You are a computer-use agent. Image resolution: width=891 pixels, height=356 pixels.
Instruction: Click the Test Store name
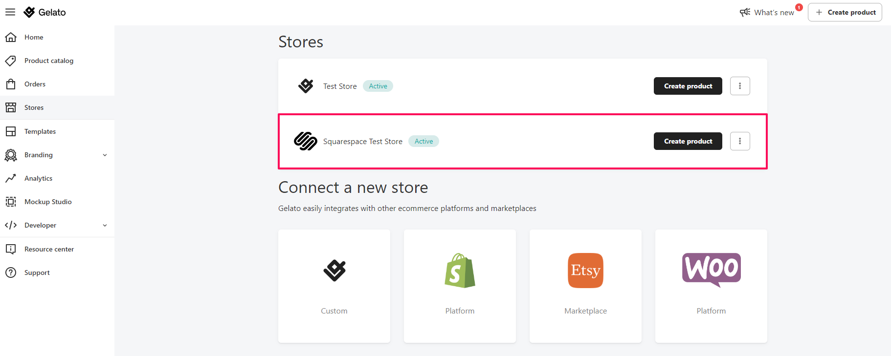tap(340, 86)
